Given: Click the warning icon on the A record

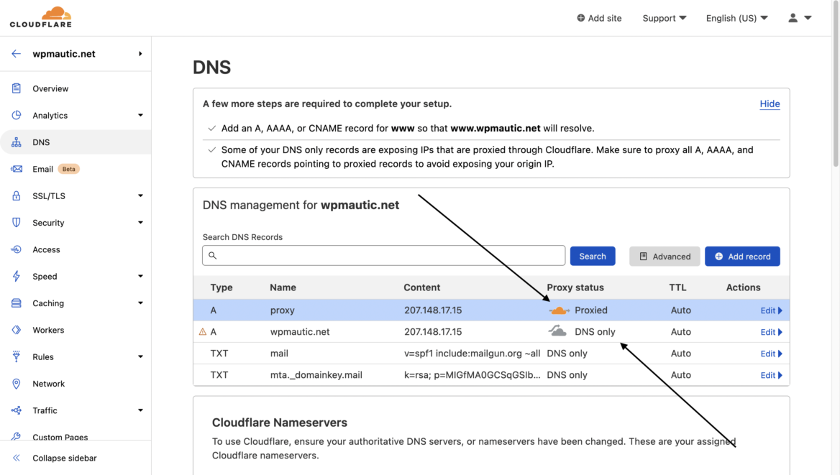Looking at the screenshot, I should coord(202,331).
